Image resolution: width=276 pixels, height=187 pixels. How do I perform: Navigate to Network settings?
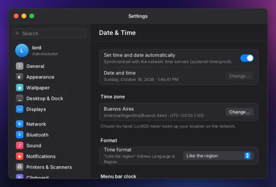tap(36, 124)
